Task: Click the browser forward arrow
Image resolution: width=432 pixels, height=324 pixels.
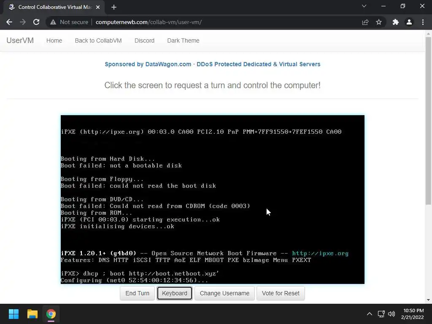Action: (23, 22)
